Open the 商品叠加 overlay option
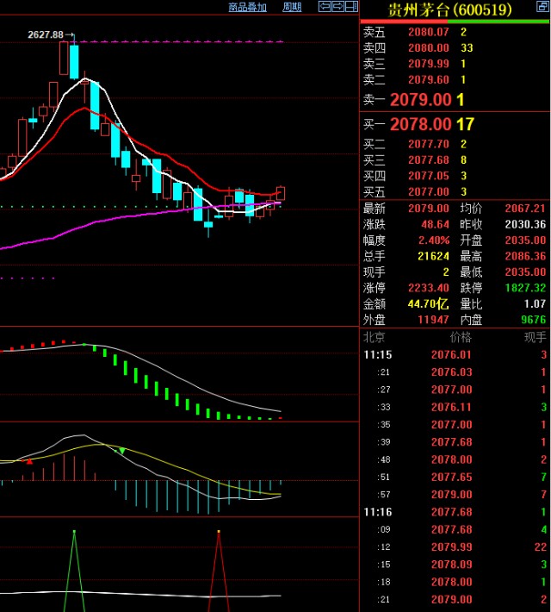 pos(247,7)
